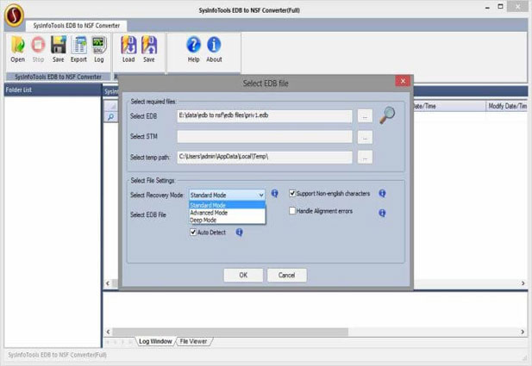
Task: Click the info icon next to Recovery Mode
Action: click(x=275, y=194)
